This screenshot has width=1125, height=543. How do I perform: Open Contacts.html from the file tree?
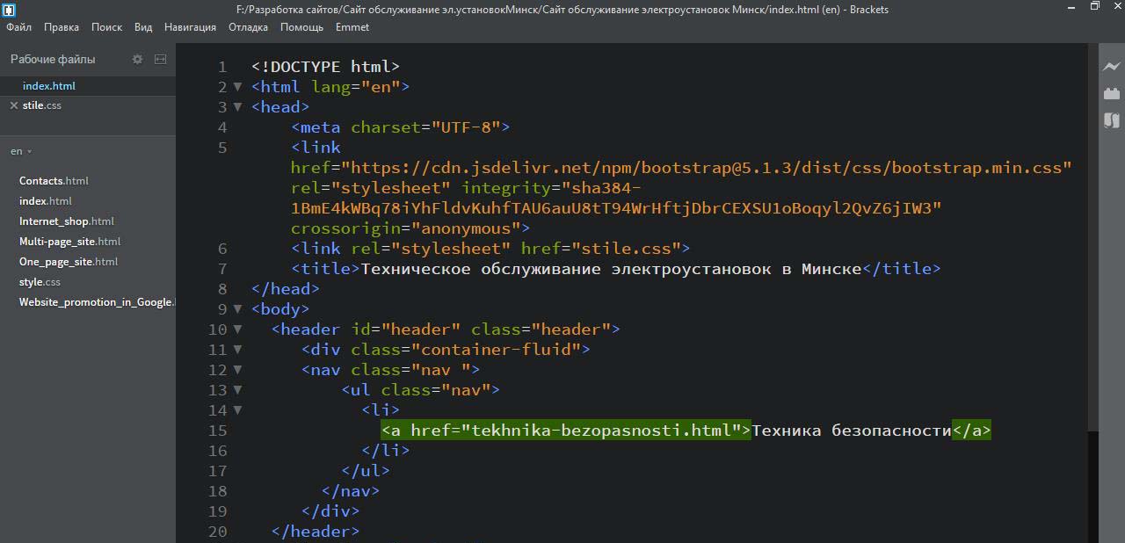[x=54, y=181]
